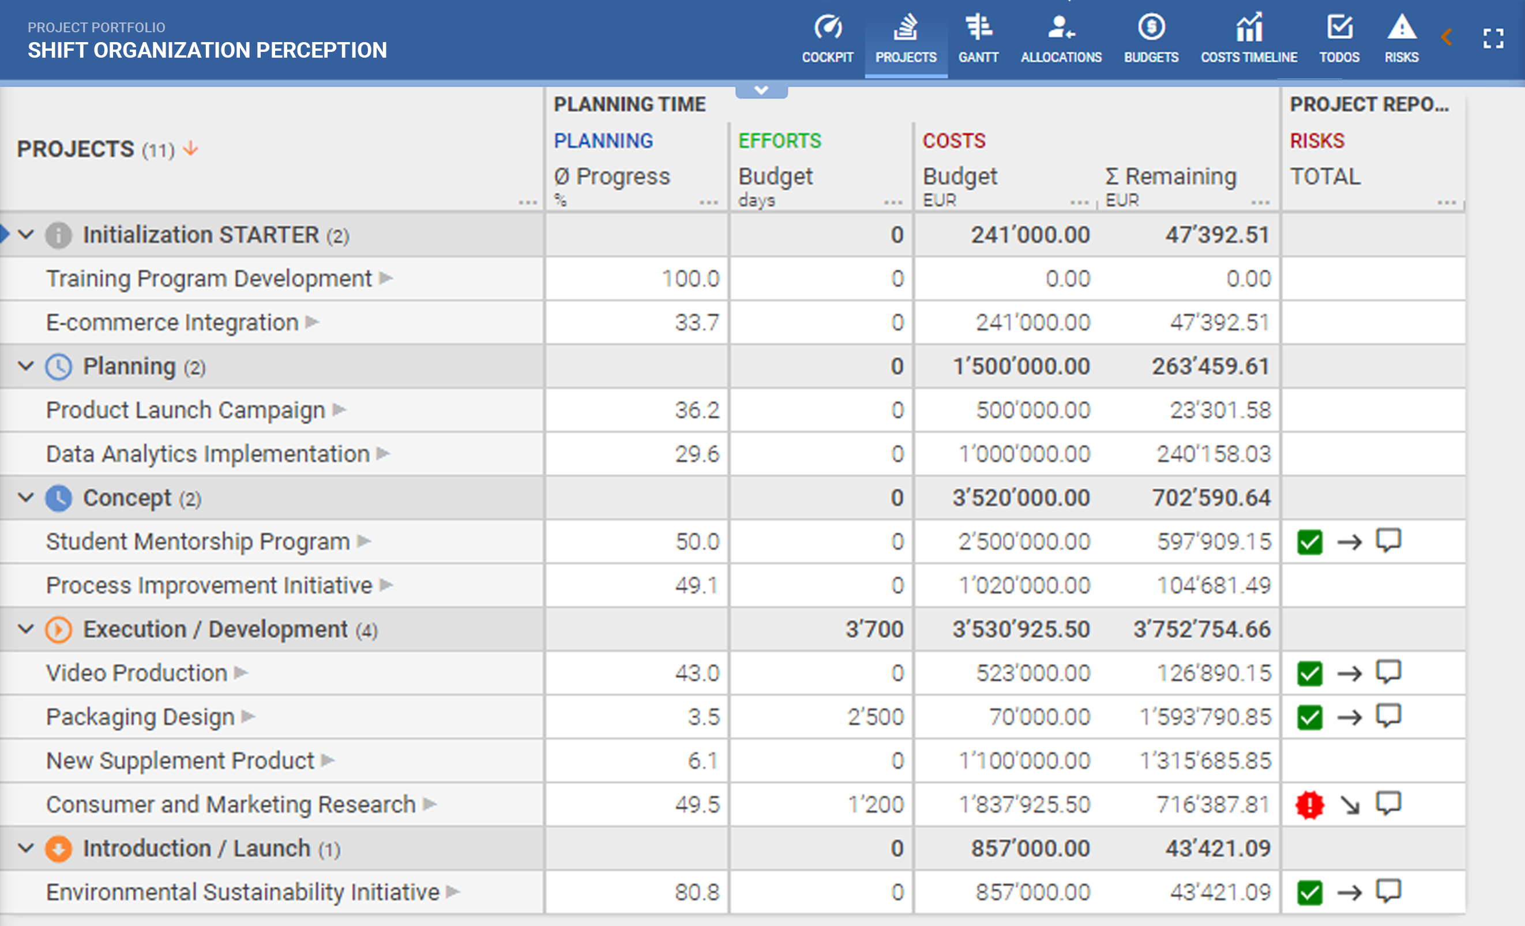Open comment for Packaging Design
Screen dimensions: 1525x926
coord(1388,716)
